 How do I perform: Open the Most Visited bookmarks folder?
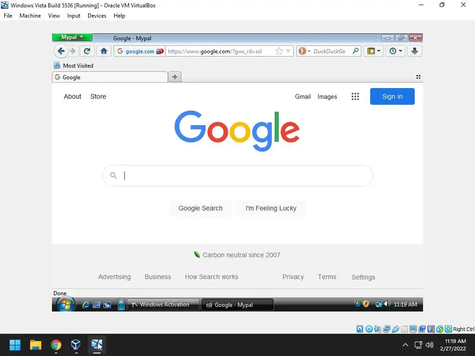tap(74, 66)
